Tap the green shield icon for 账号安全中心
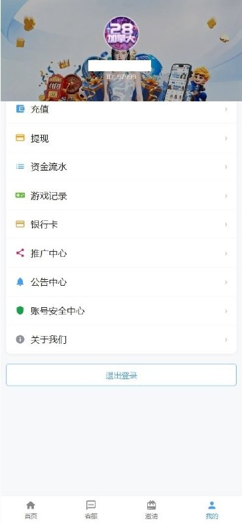The height and width of the screenshot is (523, 242). pos(20,311)
